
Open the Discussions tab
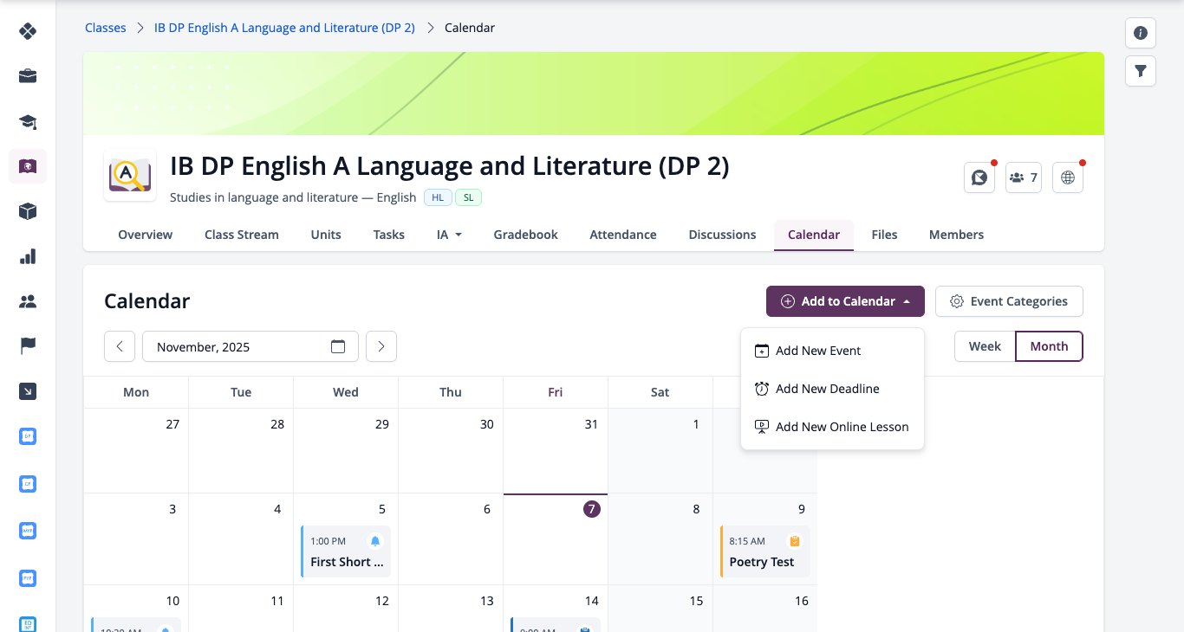pyautogui.click(x=722, y=235)
